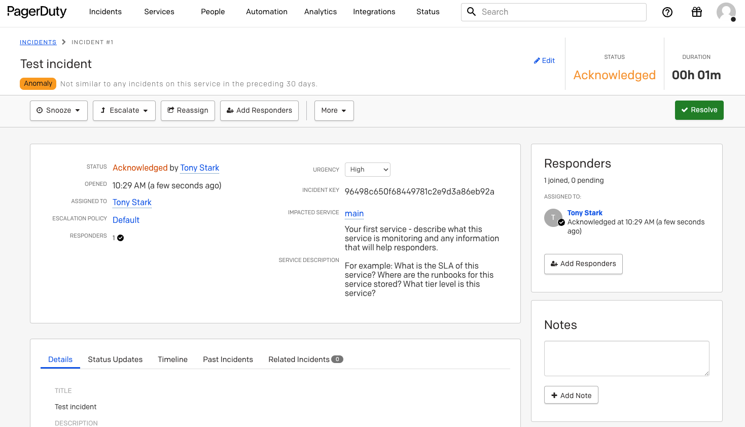Open the More actions dropdown
The image size is (745, 427).
pyautogui.click(x=334, y=110)
